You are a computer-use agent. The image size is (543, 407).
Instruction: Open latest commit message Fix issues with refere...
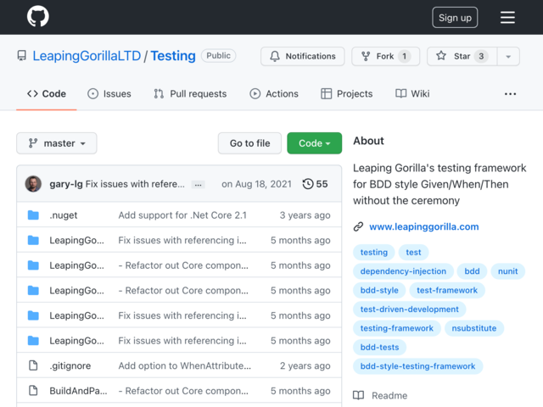pyautogui.click(x=135, y=184)
